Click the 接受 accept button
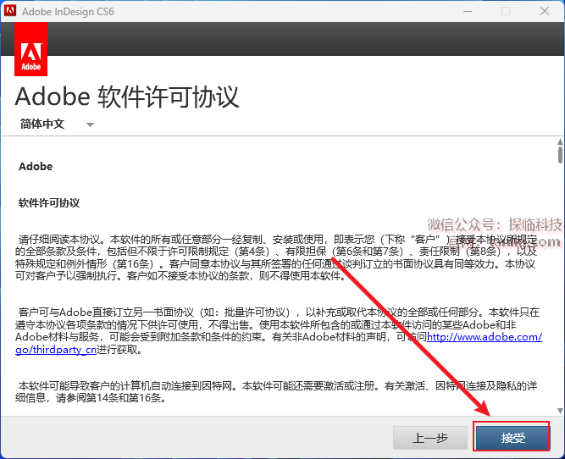 [512, 437]
